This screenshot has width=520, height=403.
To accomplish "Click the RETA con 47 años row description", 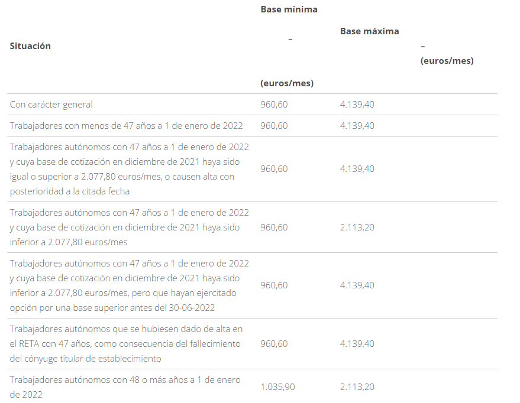I will pos(126,343).
